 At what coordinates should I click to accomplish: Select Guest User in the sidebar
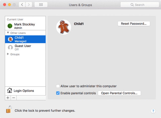[x=25, y=48]
